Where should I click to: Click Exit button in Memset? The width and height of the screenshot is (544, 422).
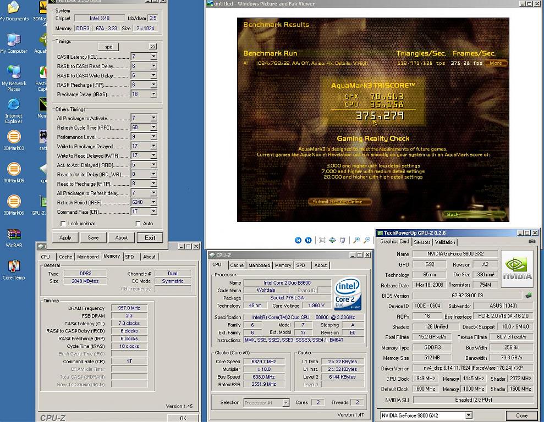pos(150,237)
